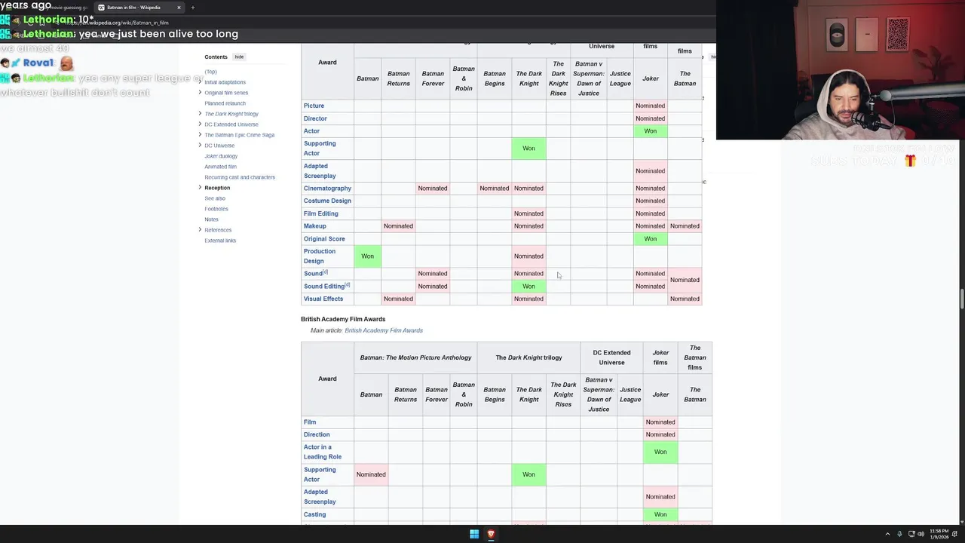Click the Won cell for Production Design

[x=367, y=256]
